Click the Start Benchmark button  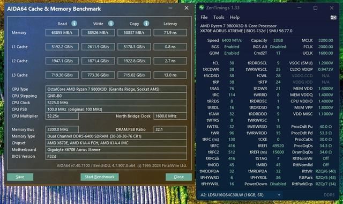point(100,177)
